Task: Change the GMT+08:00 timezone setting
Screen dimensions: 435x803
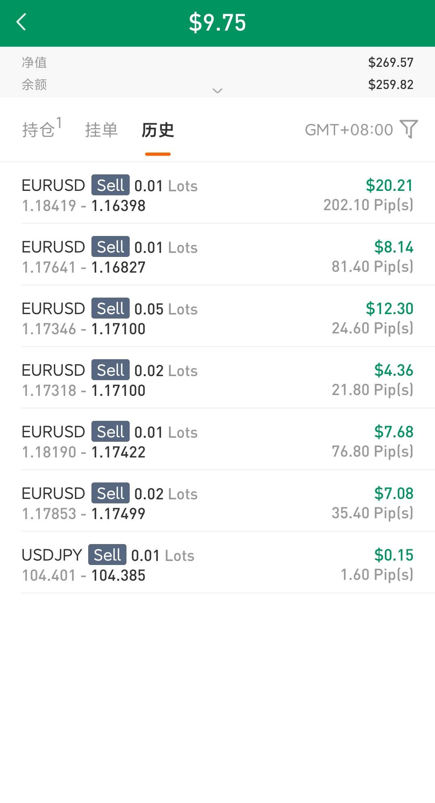Action: (348, 130)
